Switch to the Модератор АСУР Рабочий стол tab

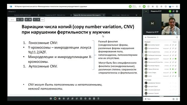[55, 15]
